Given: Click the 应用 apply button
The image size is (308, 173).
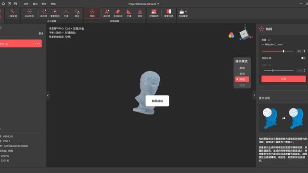Looking at the screenshot, I should click(283, 79).
